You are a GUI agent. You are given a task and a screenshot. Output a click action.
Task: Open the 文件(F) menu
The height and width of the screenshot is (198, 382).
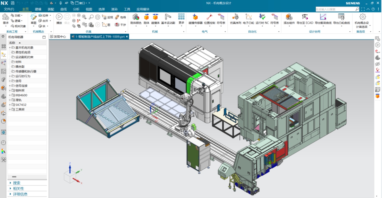[9, 9]
